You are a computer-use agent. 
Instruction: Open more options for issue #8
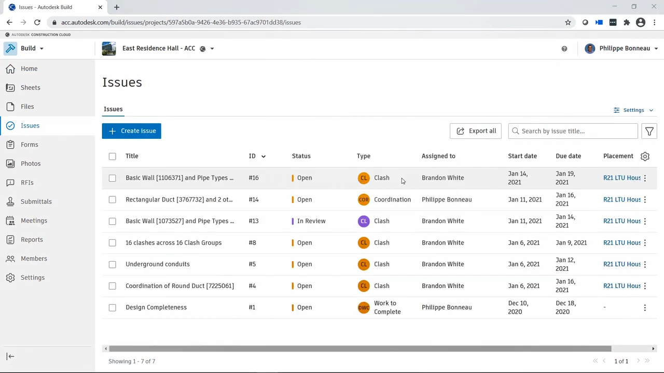pyautogui.click(x=645, y=242)
